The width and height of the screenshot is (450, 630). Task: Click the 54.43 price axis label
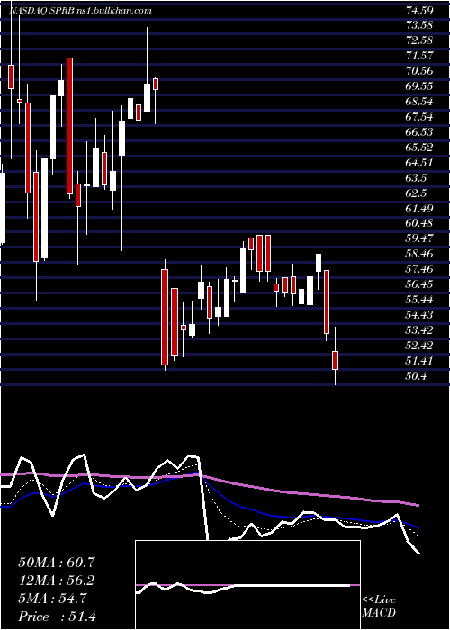tap(419, 315)
